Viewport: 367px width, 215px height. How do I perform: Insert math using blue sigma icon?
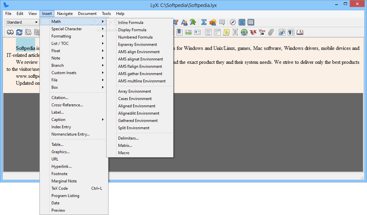pos(204,22)
